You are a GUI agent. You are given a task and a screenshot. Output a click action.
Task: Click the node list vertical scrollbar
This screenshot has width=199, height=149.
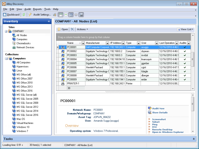pyautogui.click(x=192, y=60)
